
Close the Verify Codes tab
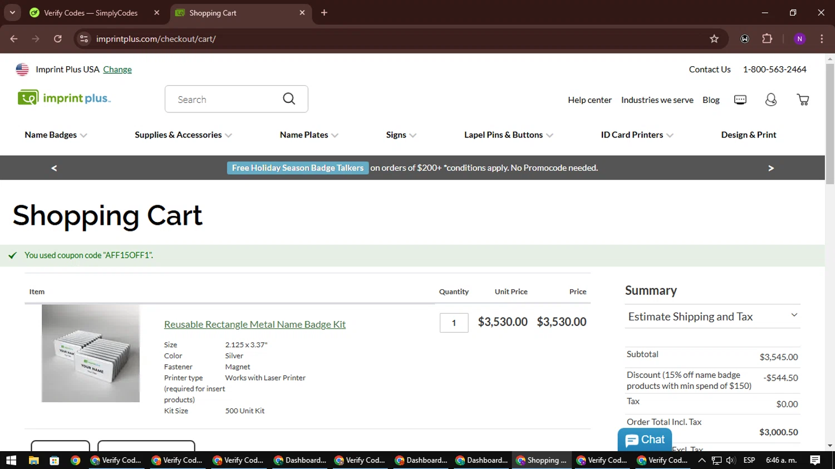click(x=157, y=13)
